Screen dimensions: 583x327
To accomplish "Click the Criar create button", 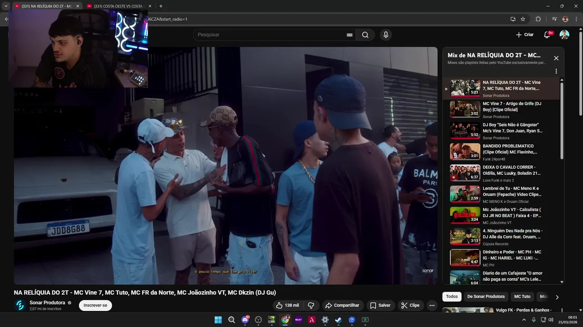I will (525, 35).
